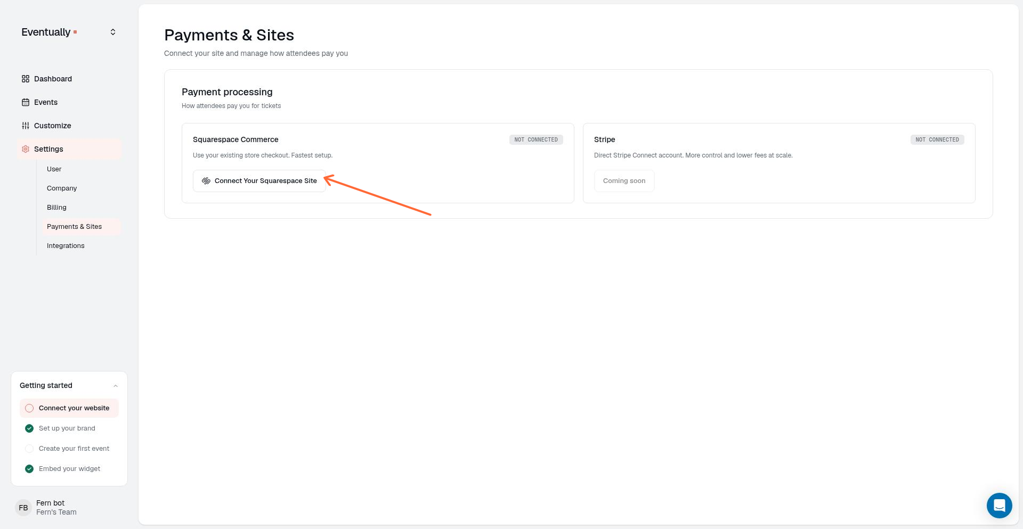Click the Squarespace NOT CONNECTED badge

[536, 139]
